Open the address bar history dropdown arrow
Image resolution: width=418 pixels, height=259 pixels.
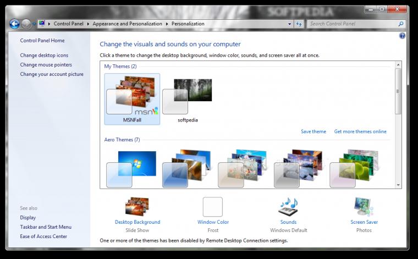(289, 24)
